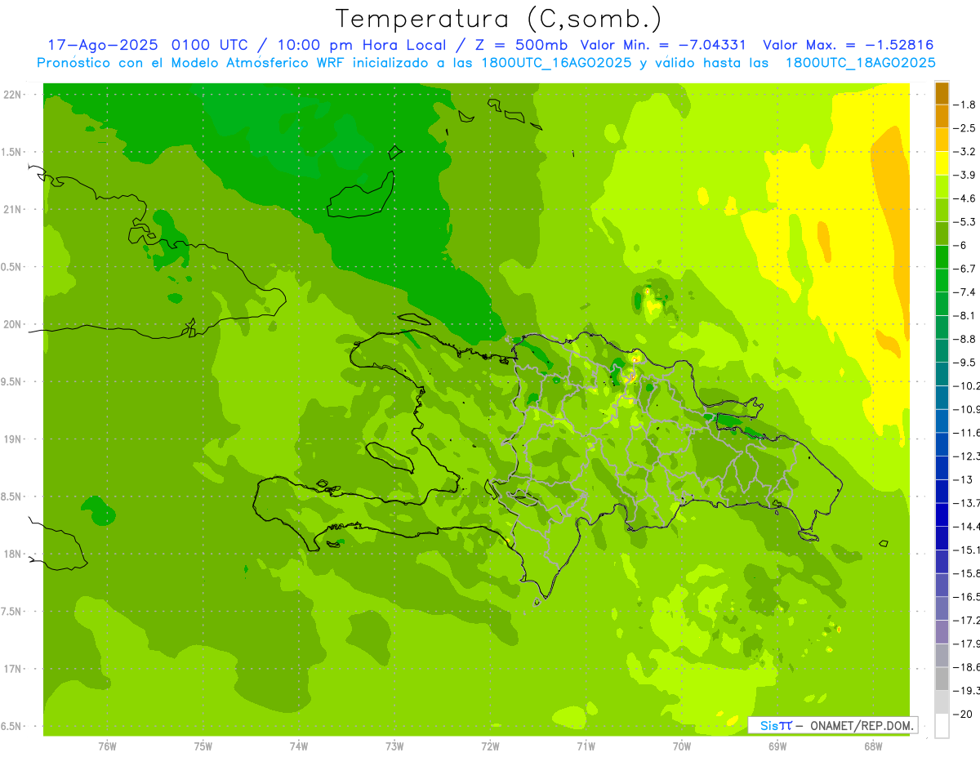Click the '71W' longitude label
Image resolution: width=980 pixels, height=757 pixels.
coord(586,746)
